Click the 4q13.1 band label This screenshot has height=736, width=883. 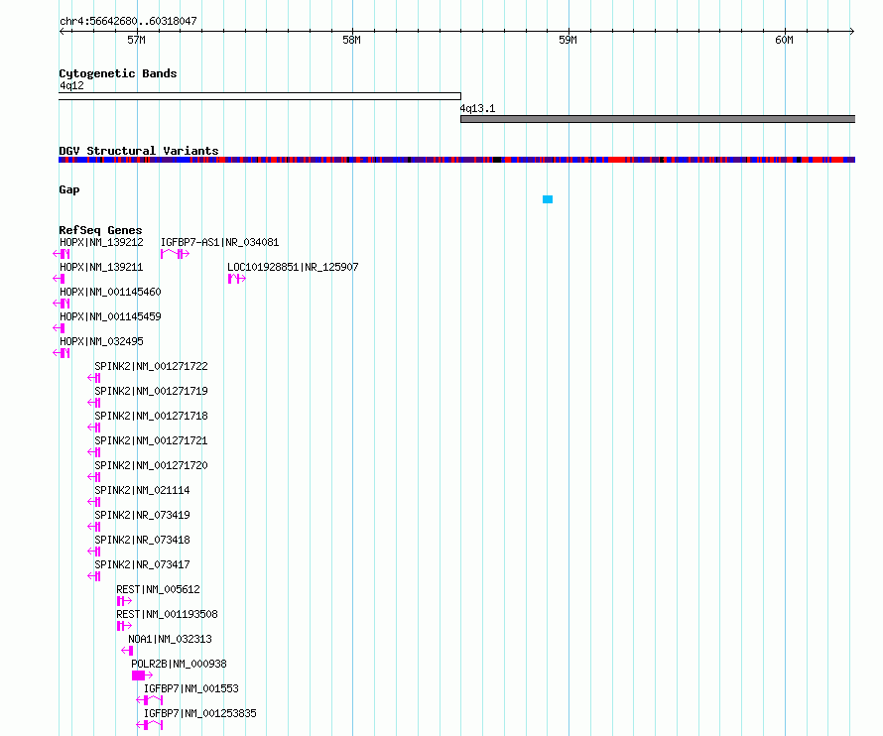(x=477, y=108)
